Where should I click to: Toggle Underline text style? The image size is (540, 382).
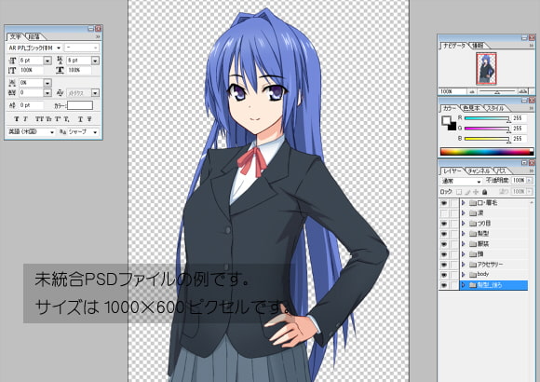80,118
